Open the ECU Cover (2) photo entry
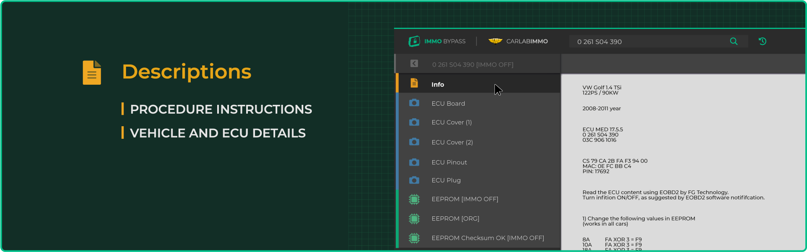This screenshot has height=252, width=807. point(452,143)
